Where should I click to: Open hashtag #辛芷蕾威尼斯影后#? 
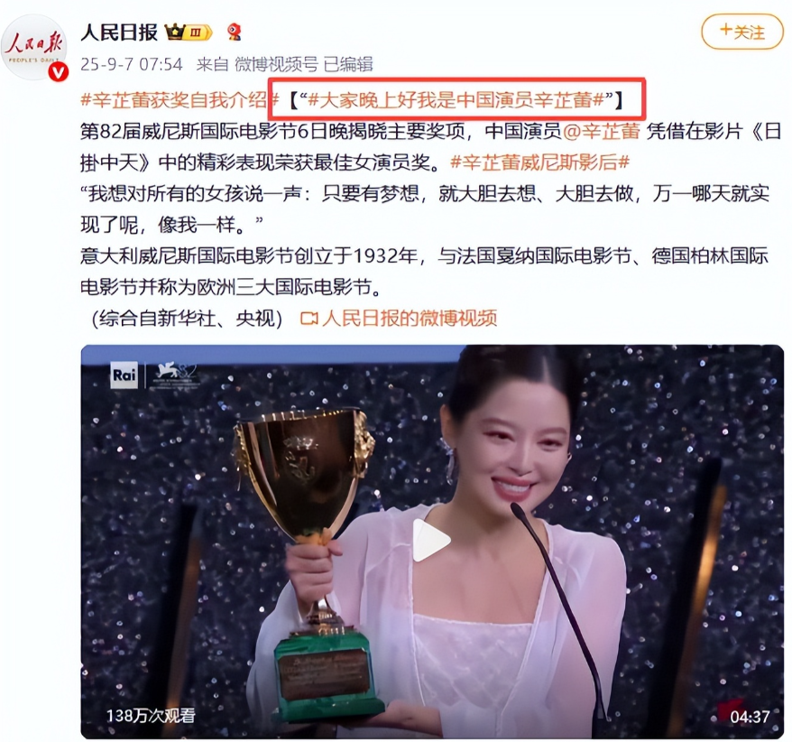pyautogui.click(x=539, y=162)
